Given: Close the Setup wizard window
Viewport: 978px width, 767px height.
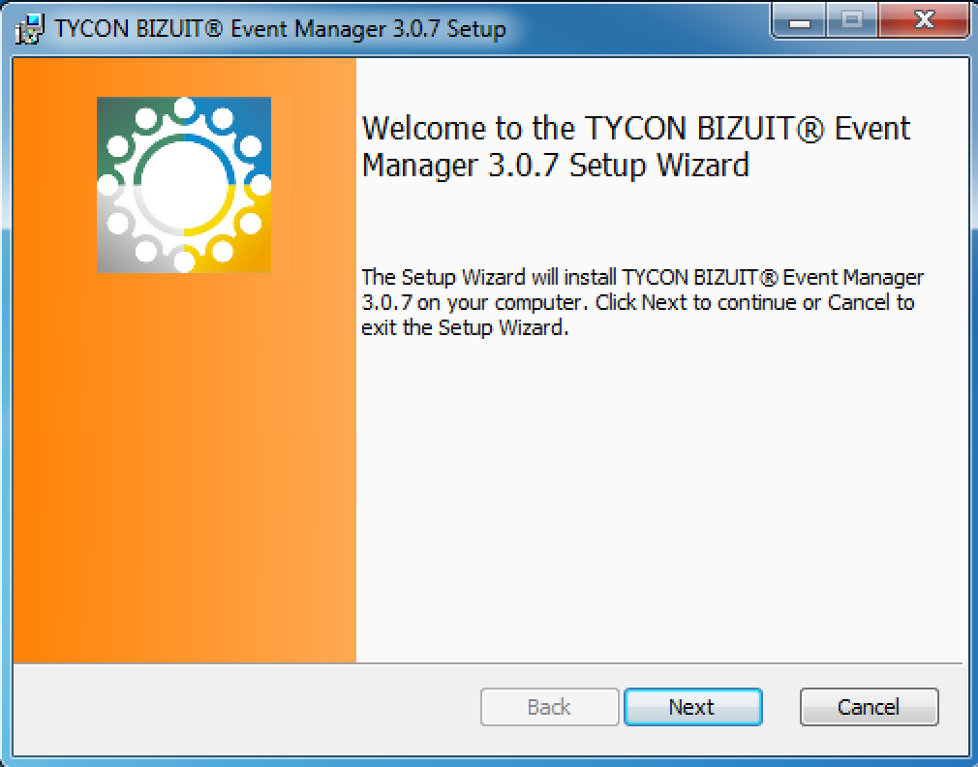Looking at the screenshot, I should (924, 21).
